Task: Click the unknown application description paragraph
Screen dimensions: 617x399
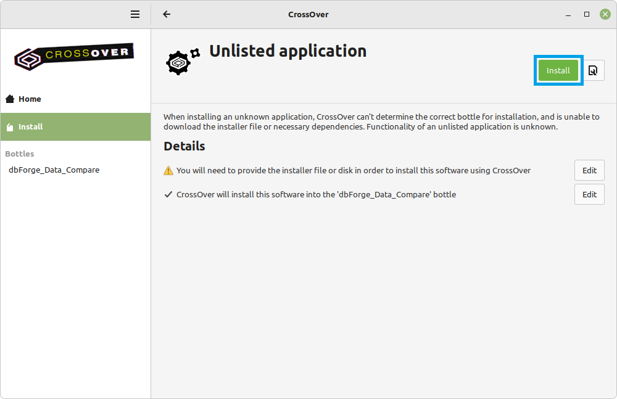Action: pyautogui.click(x=381, y=121)
